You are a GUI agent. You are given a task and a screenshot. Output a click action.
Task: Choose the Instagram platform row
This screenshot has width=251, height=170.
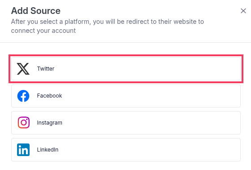126,123
